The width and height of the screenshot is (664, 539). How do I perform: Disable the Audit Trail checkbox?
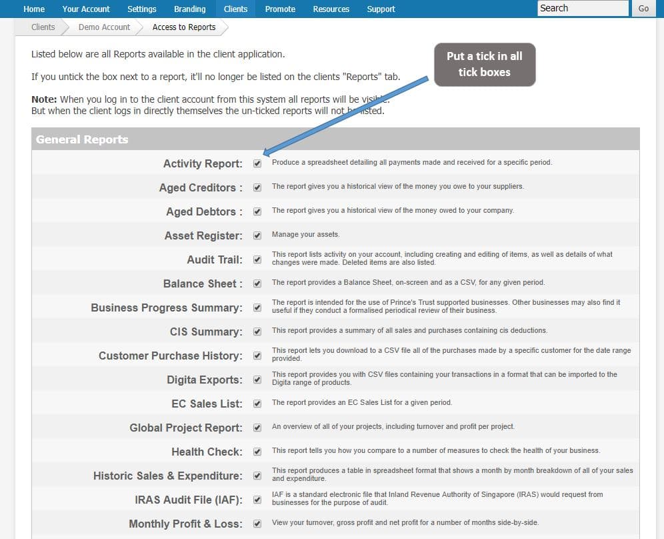(x=257, y=259)
